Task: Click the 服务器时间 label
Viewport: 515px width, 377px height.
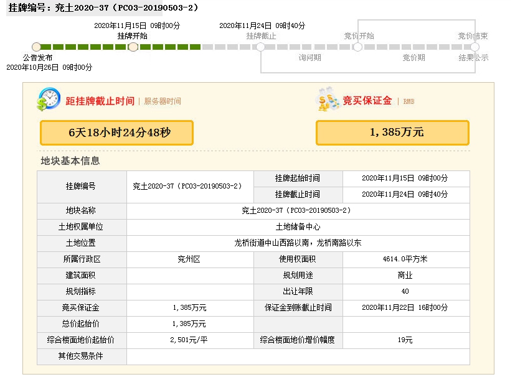Action: 163,101
